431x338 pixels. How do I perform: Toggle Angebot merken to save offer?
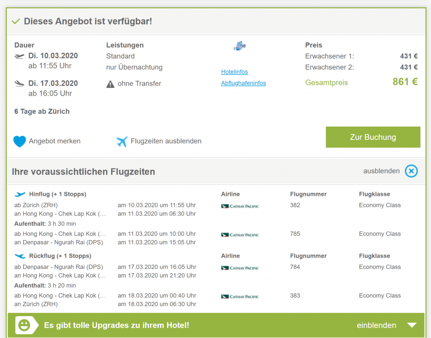coord(54,141)
